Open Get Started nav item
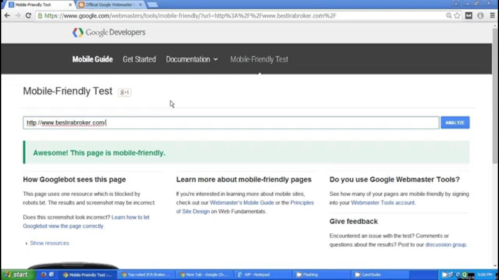This screenshot has height=280, width=499. pos(139,59)
